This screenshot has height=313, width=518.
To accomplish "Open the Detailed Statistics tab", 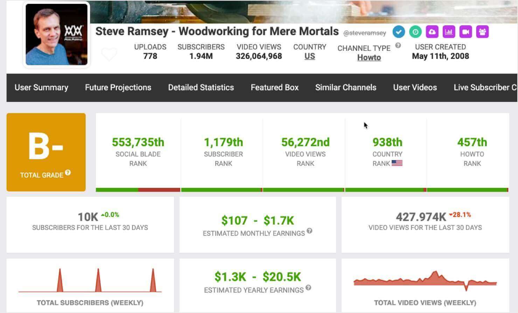I will click(x=201, y=88).
